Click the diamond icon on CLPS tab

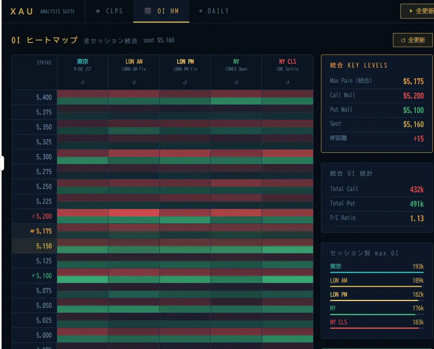tap(98, 11)
